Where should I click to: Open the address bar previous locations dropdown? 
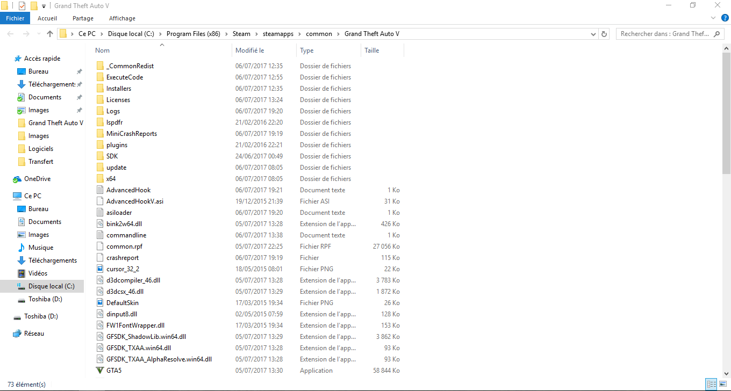click(x=593, y=34)
